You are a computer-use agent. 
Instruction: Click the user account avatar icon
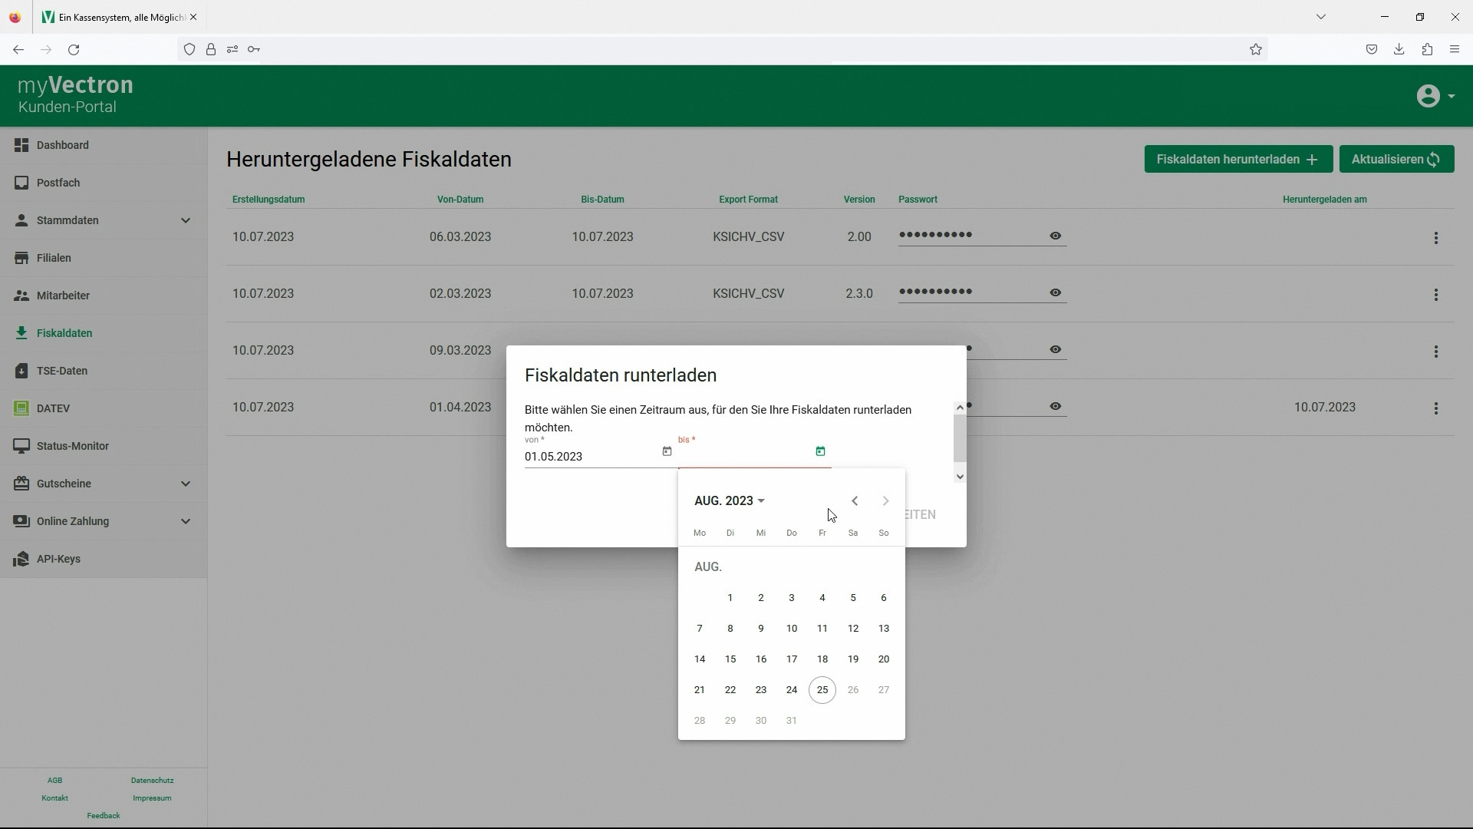1428,96
